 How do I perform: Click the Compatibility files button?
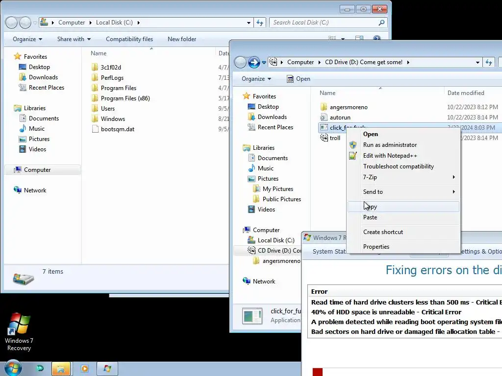(129, 39)
